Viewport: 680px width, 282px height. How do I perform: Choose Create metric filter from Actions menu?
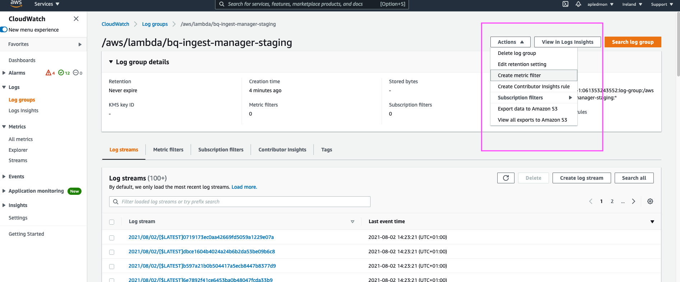(519, 75)
